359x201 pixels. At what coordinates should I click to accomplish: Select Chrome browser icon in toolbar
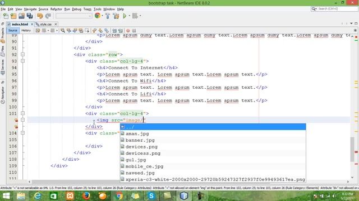point(98,16)
